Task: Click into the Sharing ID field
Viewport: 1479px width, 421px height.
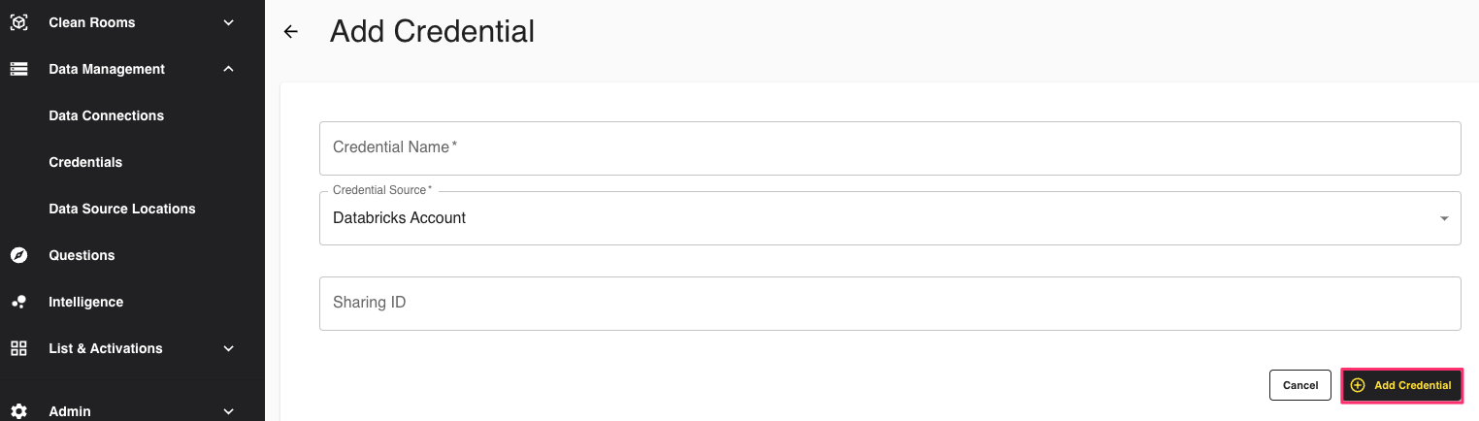Action: (889, 304)
